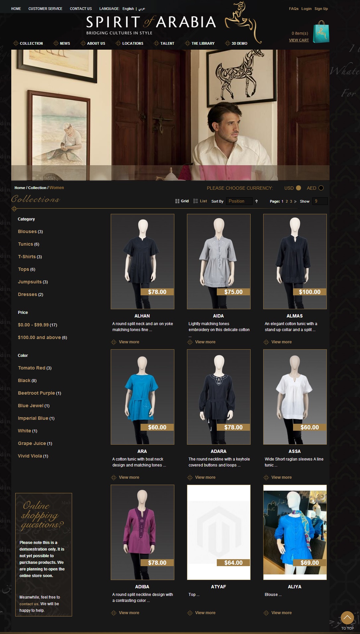
Task: Filter by Tomato Red color
Action: tap(31, 368)
